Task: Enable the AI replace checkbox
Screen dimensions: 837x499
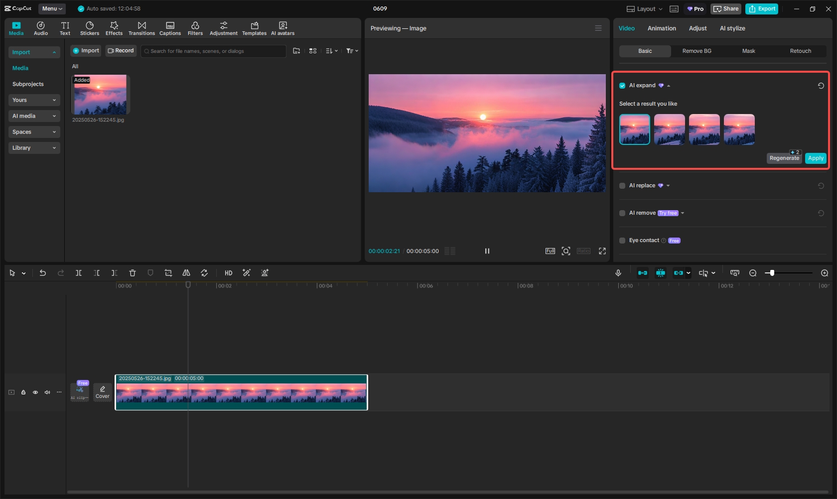Action: pos(622,186)
